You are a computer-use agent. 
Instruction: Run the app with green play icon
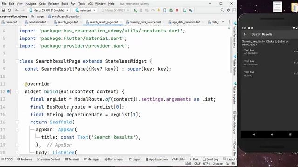(135, 10)
